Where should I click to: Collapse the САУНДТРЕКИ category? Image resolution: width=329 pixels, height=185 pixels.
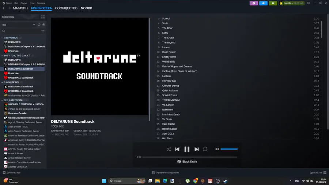click(x=2, y=82)
